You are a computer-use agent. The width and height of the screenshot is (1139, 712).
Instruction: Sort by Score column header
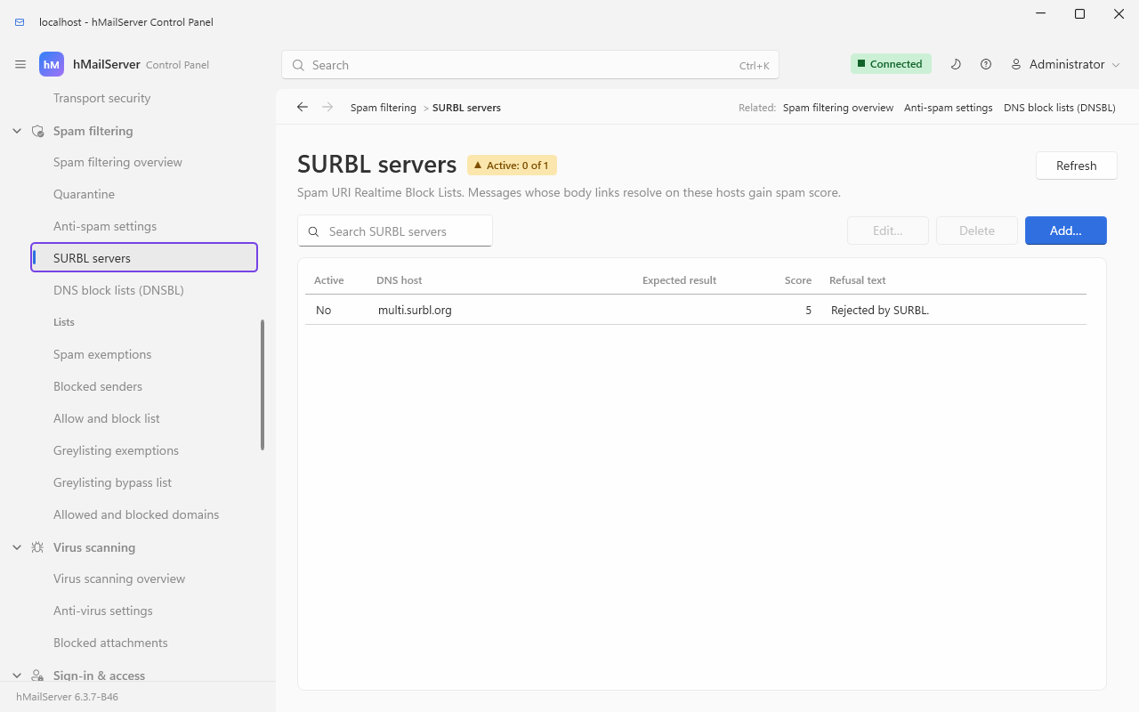point(798,280)
